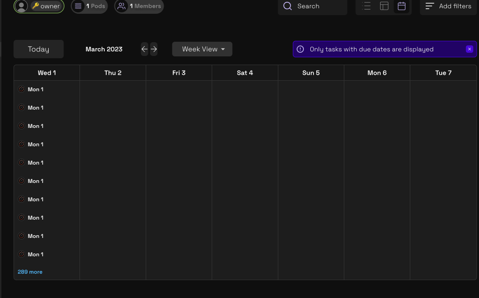
Task: Select the Mon 6 column header
Action: (377, 73)
